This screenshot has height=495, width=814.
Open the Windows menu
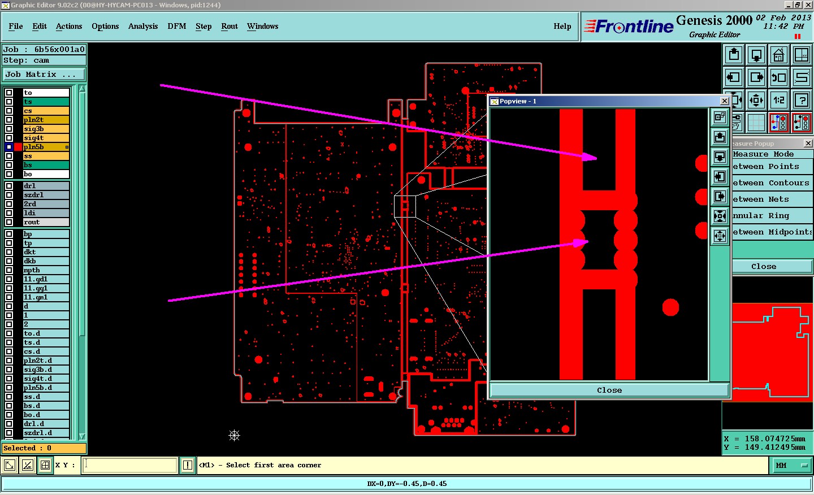[x=263, y=26]
